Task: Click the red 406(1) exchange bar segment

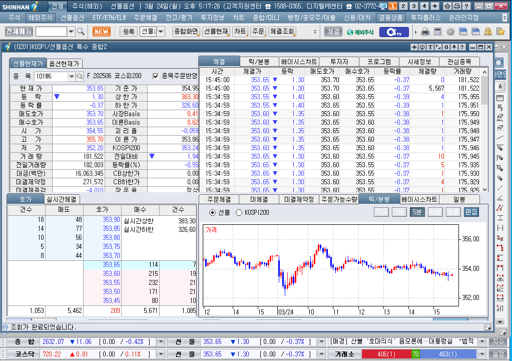Action: pos(386,354)
